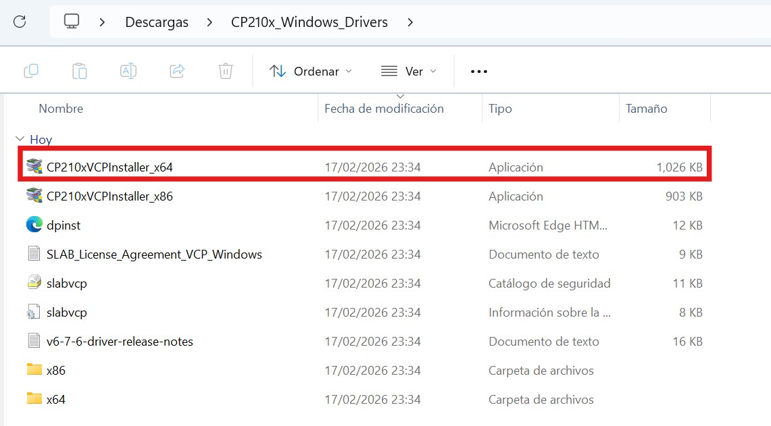Collapse the Hoy group with its chevron
This screenshot has width=771, height=426.
(19, 139)
